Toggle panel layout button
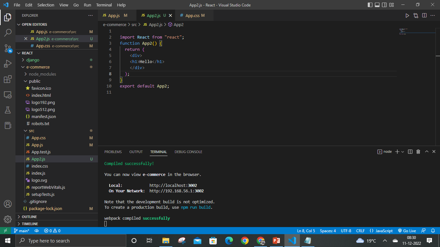 pyautogui.click(x=377, y=5)
